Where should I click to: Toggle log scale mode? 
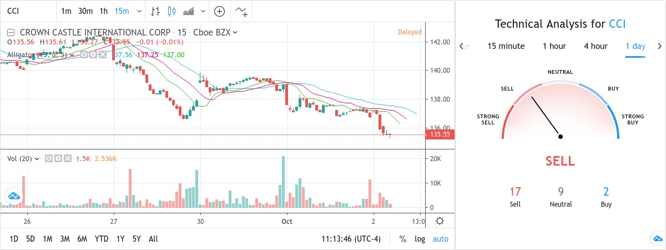tap(420, 239)
